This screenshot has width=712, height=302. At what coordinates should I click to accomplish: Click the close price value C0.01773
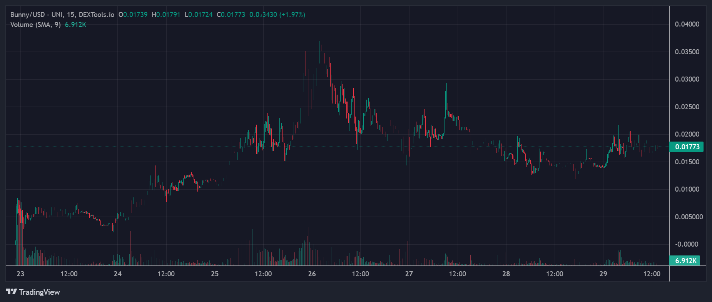[231, 15]
